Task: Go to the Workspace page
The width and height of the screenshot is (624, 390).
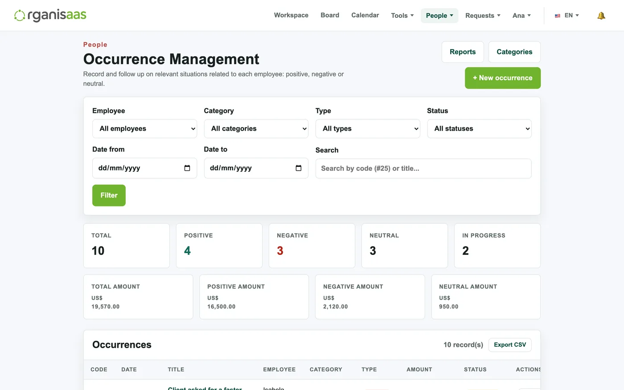Action: coord(291,15)
